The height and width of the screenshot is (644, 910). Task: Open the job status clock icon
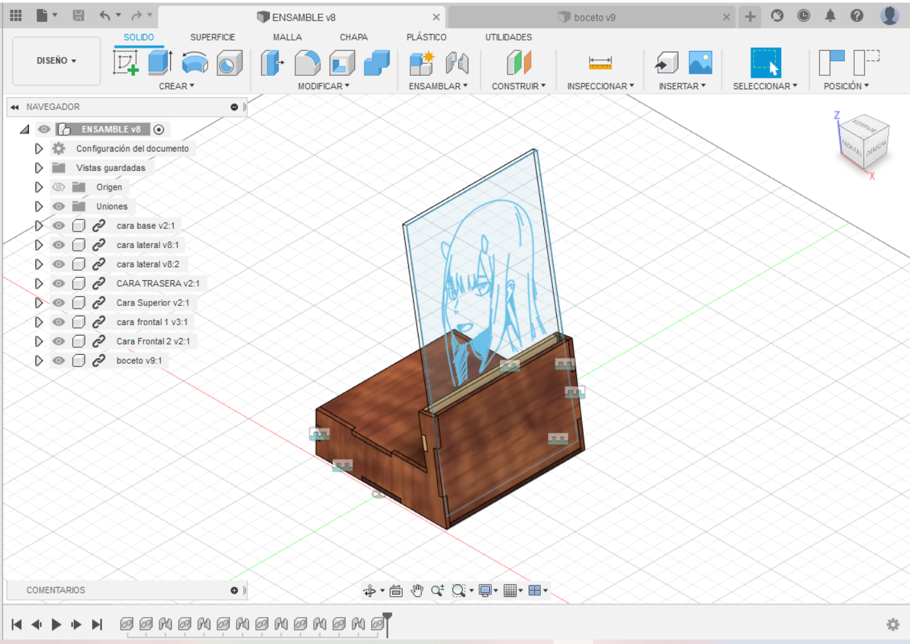[803, 15]
